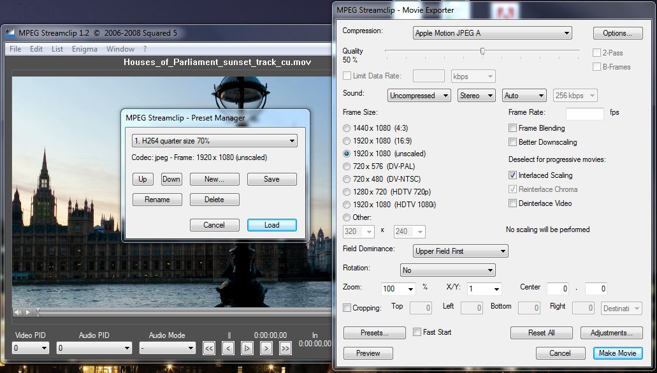Screen dimensions: 657x373
Task: Click the Preview button
Action: [x=368, y=353]
